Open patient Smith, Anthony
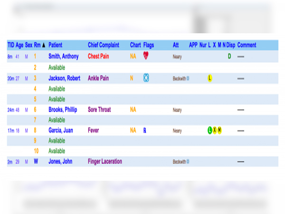 click(64, 57)
